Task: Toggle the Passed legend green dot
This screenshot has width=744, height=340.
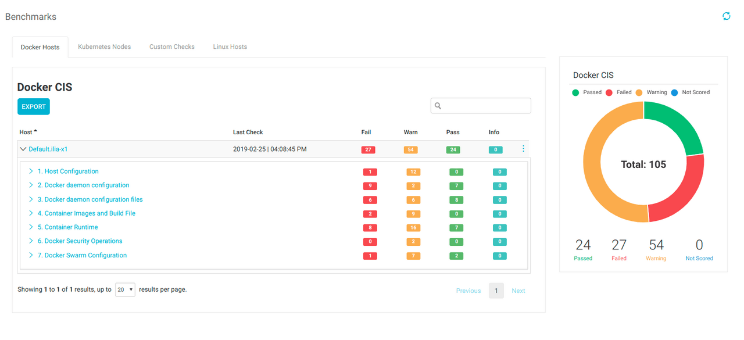Action: [575, 92]
